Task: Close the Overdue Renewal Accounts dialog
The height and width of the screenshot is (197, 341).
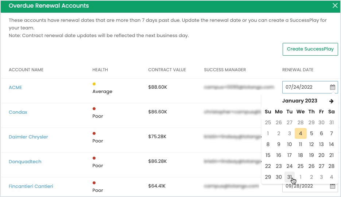Action: (x=335, y=6)
